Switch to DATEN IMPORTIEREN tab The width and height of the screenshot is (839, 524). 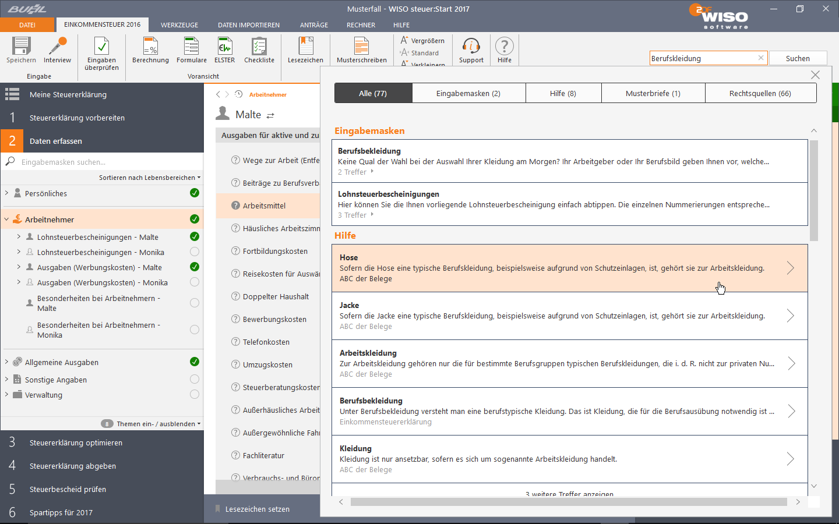(x=249, y=25)
